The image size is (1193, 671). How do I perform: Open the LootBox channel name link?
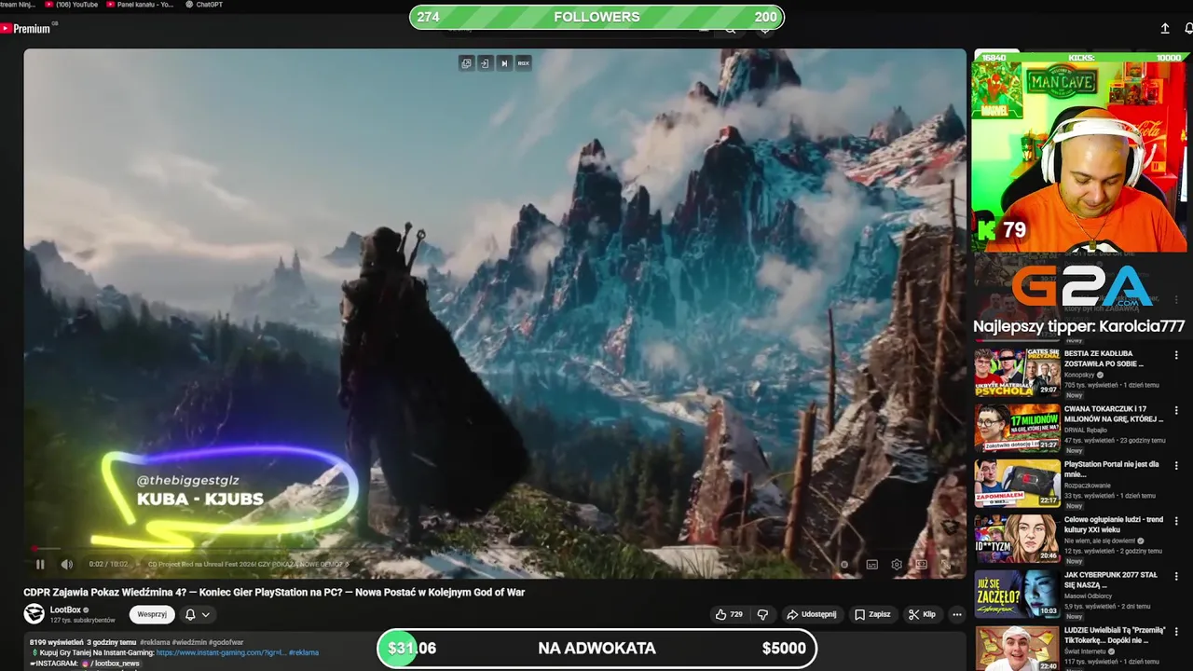pyautogui.click(x=65, y=609)
